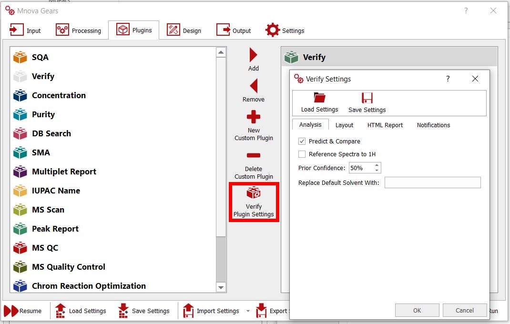Close the Verify Settings dialog
This screenshot has height=324, width=510.
[x=475, y=79]
